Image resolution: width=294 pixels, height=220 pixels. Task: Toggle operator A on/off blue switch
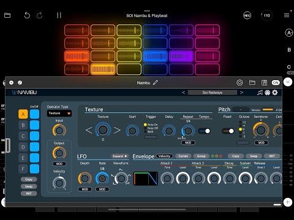(x=34, y=114)
